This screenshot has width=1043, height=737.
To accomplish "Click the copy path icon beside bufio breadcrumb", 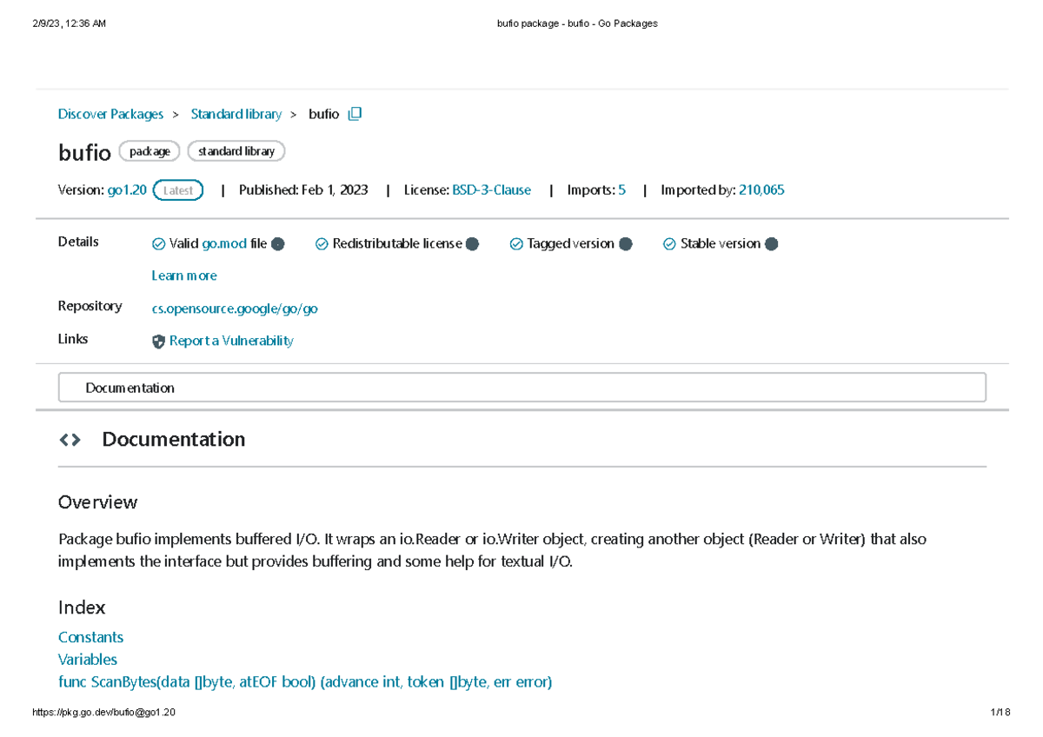I will [x=355, y=113].
